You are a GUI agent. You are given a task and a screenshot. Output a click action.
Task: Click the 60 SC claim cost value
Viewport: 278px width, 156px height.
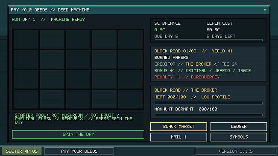point(213,30)
